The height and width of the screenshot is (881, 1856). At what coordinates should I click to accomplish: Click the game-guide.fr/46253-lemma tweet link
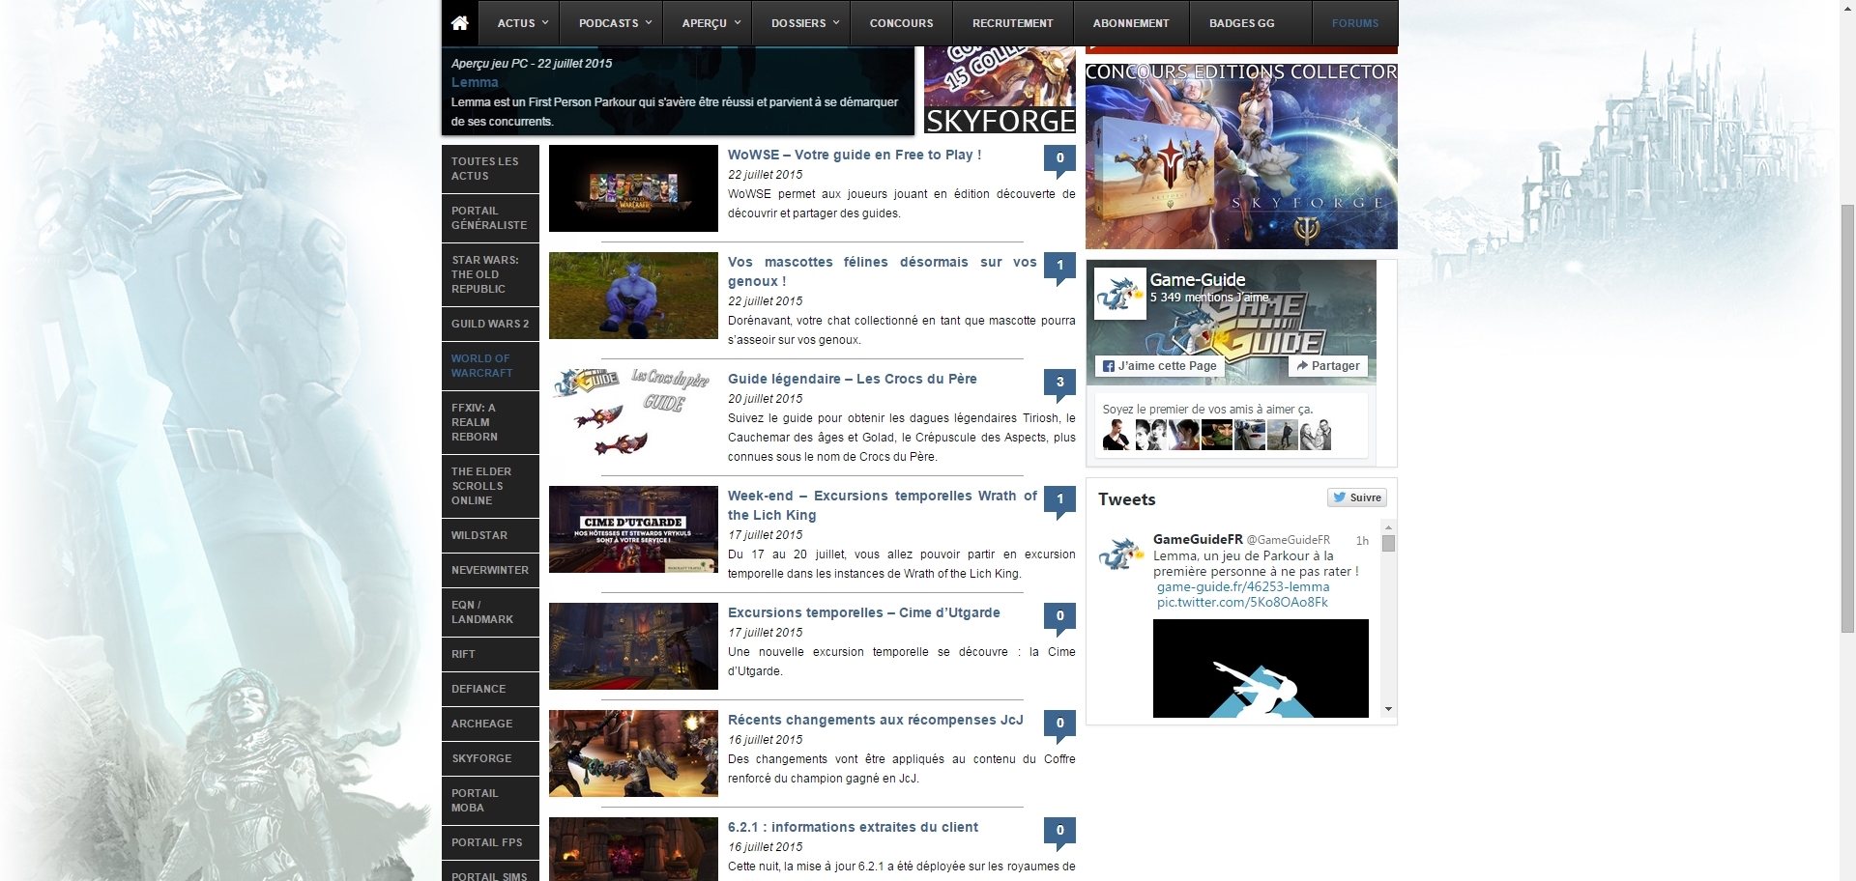[x=1242, y=586]
